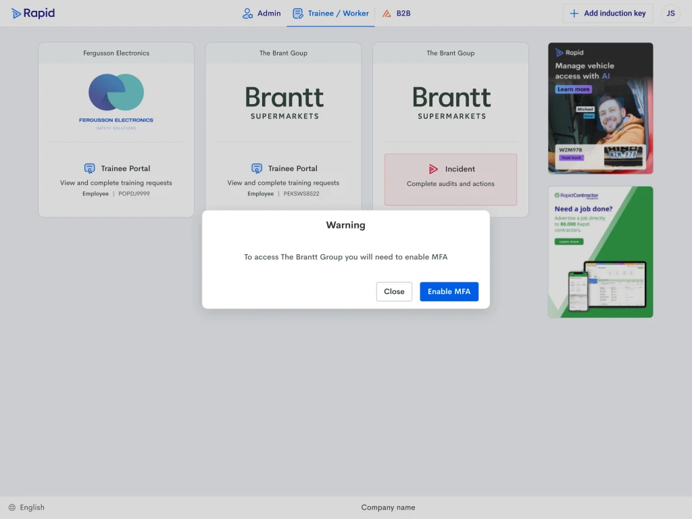Click the POPDJ9999 induction key text
Viewport: 692px width, 519px height.
click(x=134, y=193)
